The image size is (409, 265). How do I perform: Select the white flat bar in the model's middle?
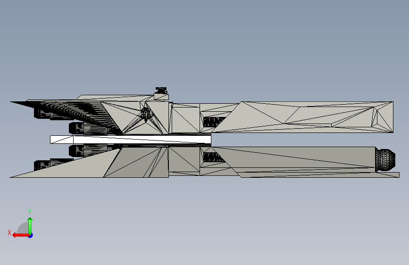click(130, 140)
